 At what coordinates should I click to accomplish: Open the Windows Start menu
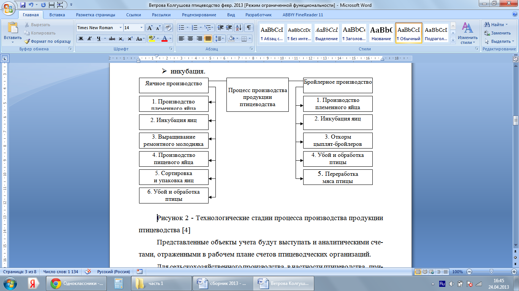click(11, 283)
